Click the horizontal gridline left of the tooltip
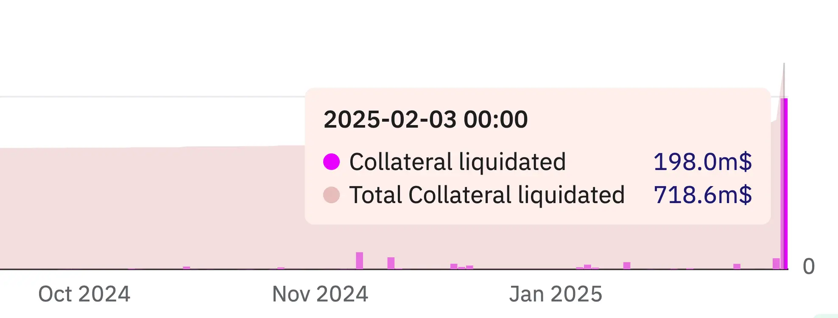Viewport: 838px width, 318px height. click(x=153, y=97)
